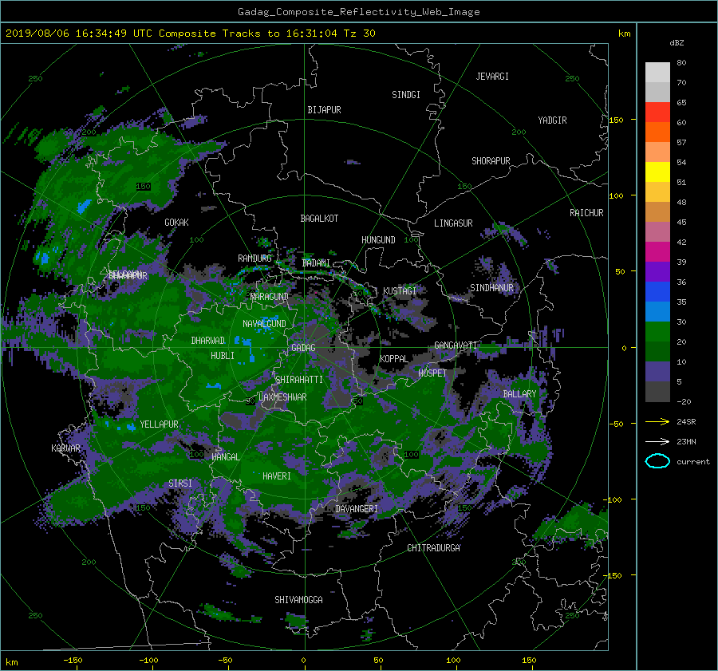Click the LINGASUR city label

pyautogui.click(x=453, y=223)
